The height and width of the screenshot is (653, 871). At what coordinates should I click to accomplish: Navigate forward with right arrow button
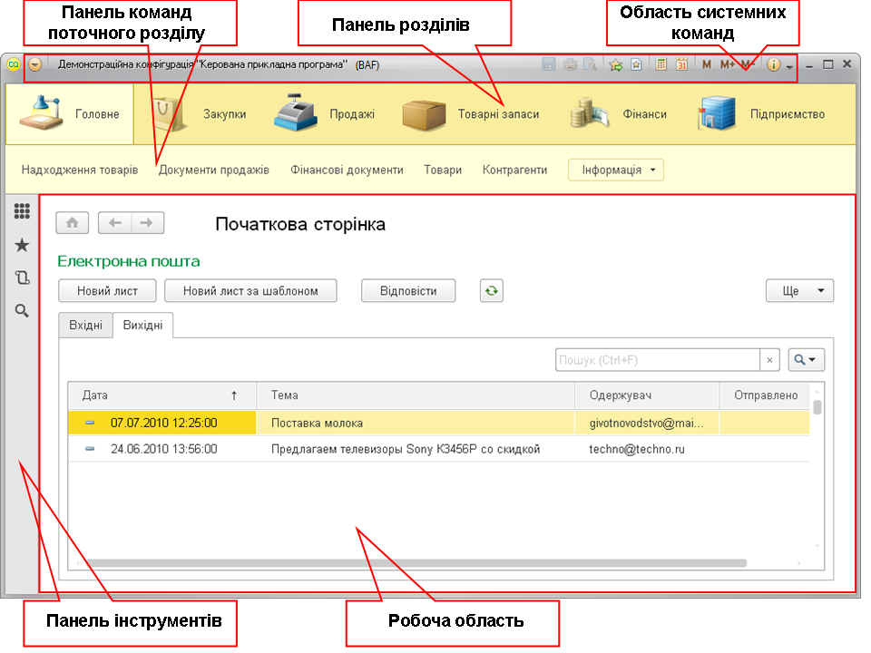[x=147, y=223]
